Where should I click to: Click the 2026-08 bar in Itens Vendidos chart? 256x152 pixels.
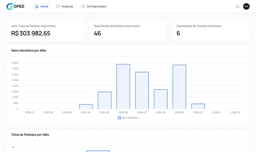[161, 99]
